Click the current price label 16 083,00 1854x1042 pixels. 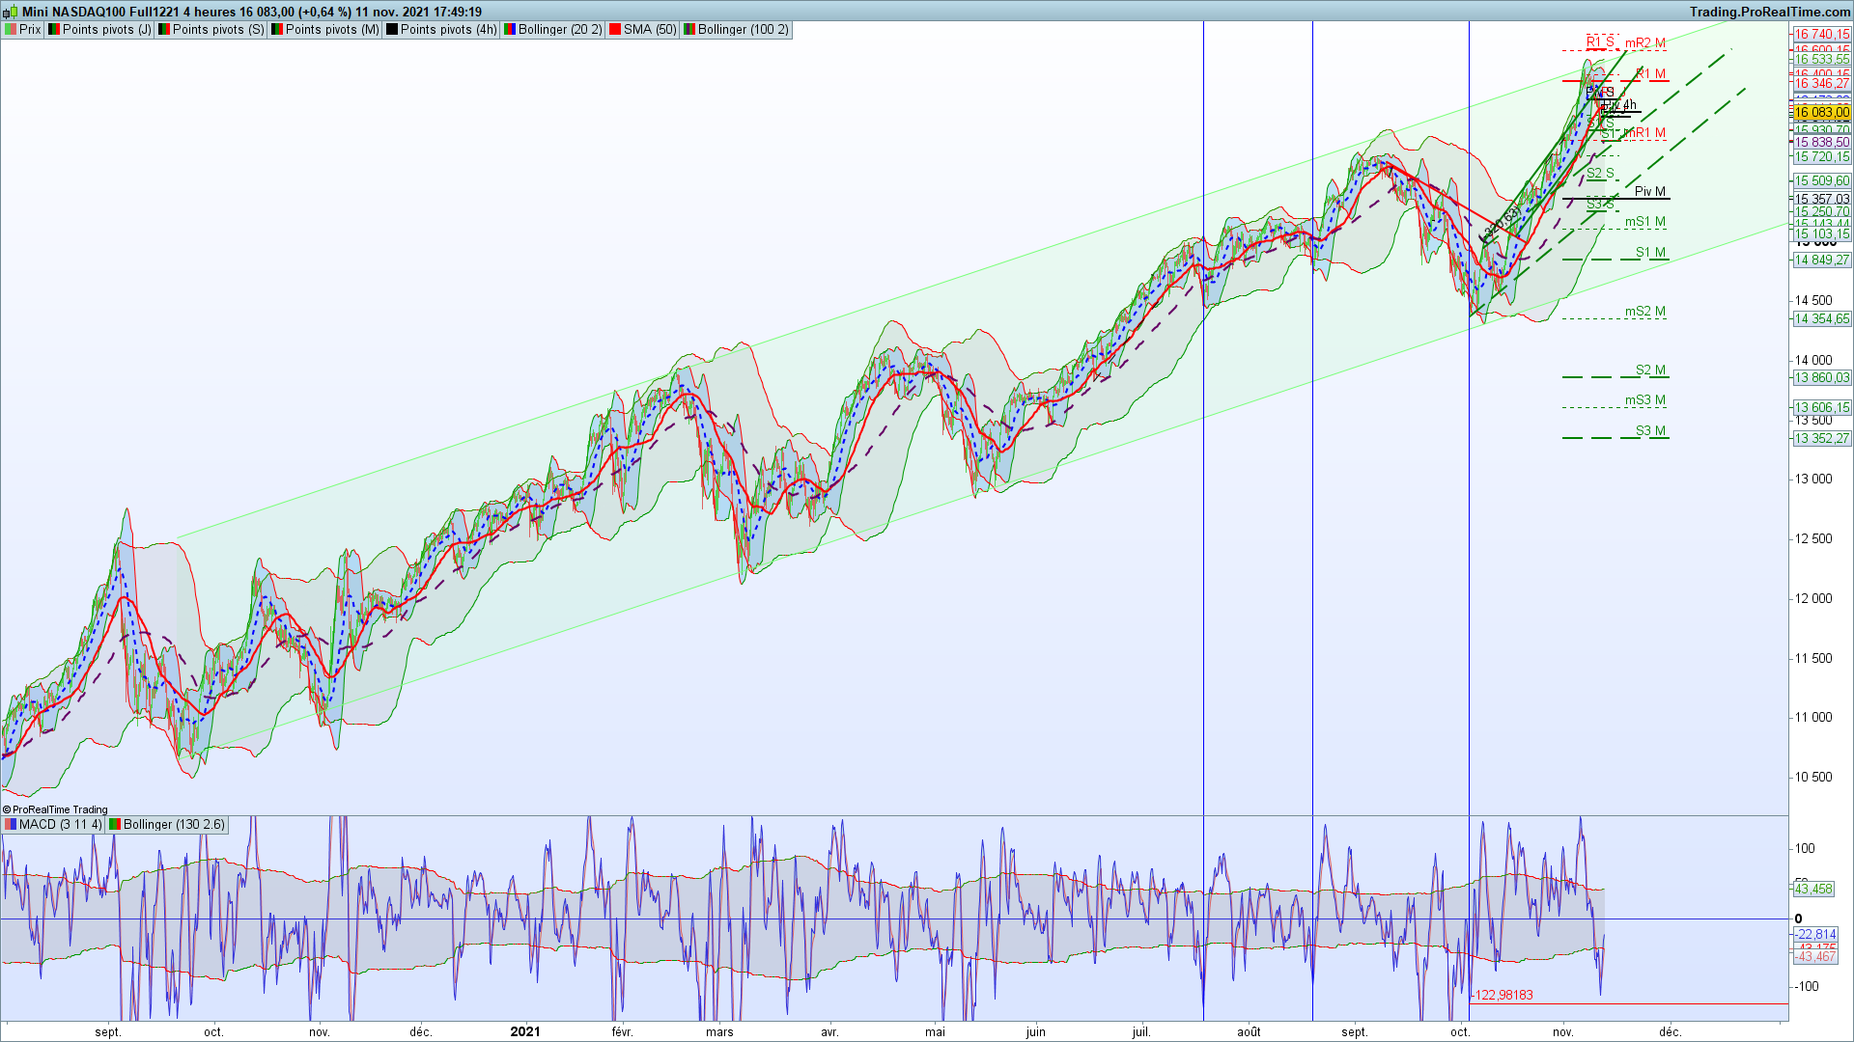tap(1821, 113)
